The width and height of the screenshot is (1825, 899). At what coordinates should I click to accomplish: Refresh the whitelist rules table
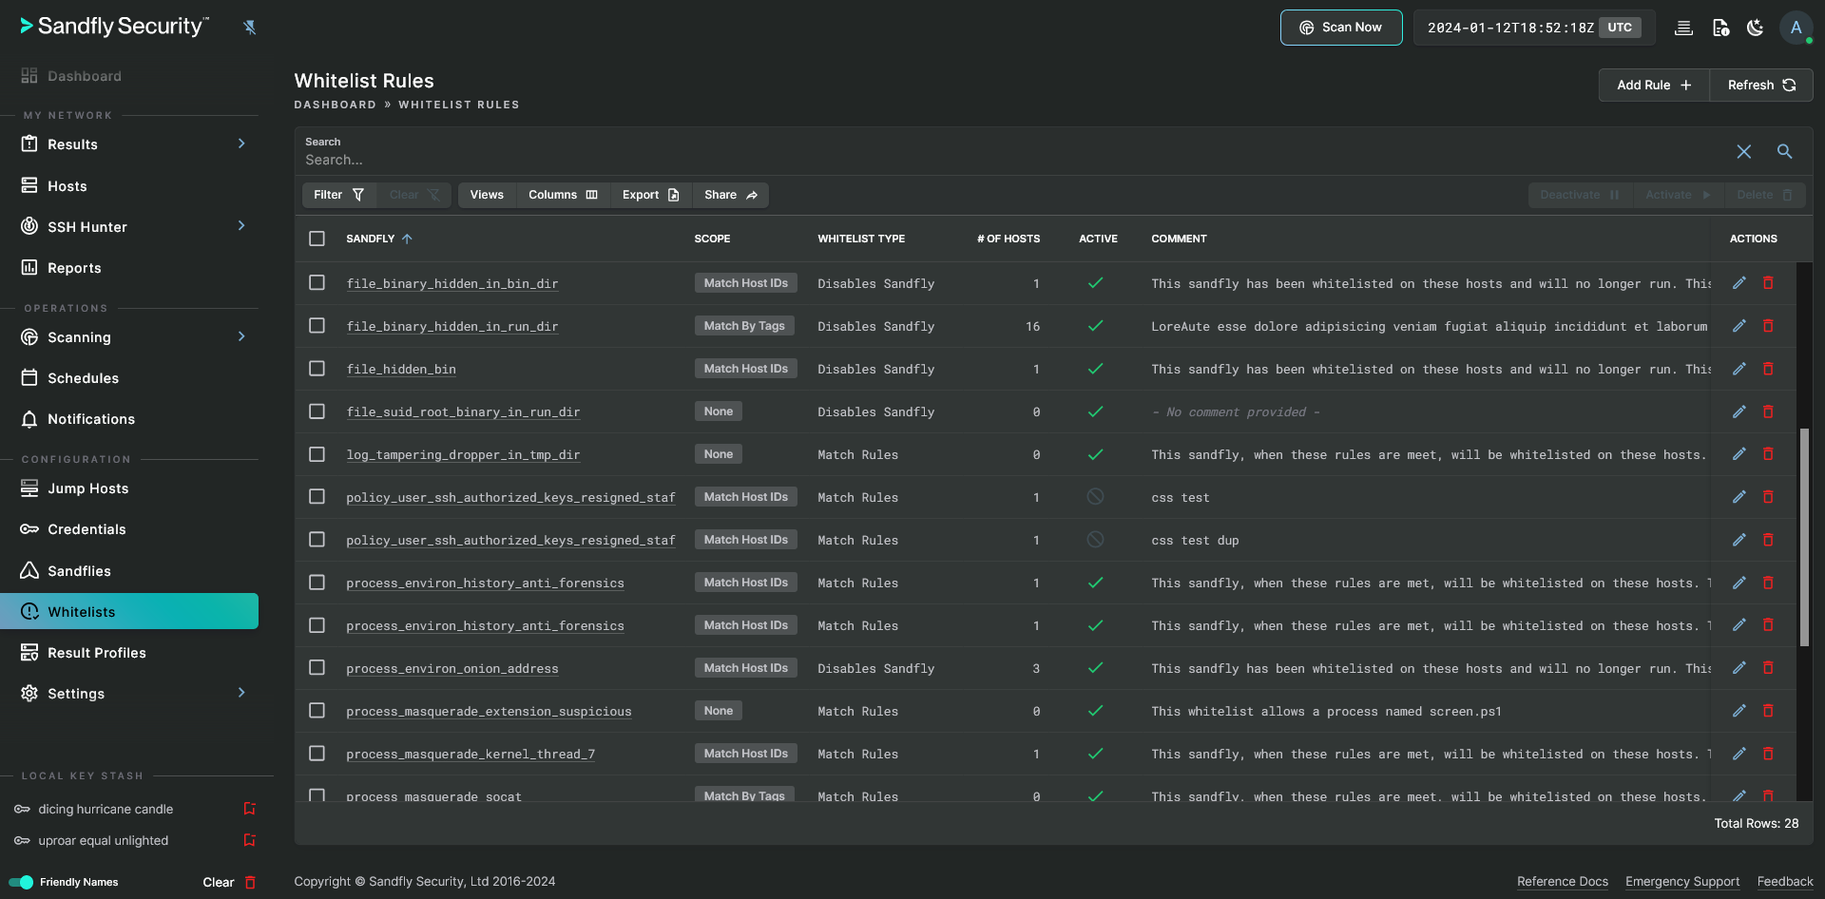click(1761, 85)
